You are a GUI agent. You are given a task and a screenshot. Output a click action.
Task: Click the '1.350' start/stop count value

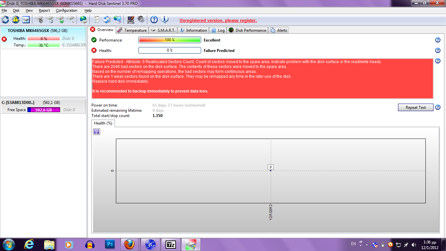point(158,116)
